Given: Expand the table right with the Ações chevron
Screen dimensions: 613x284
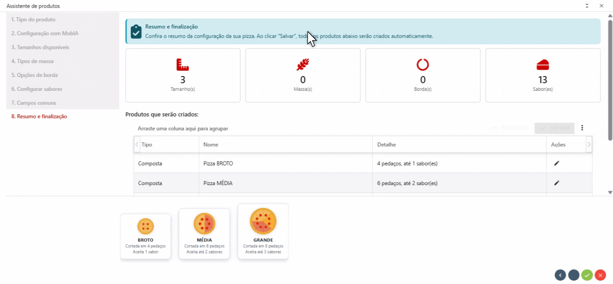Looking at the screenshot, I should point(589,144).
